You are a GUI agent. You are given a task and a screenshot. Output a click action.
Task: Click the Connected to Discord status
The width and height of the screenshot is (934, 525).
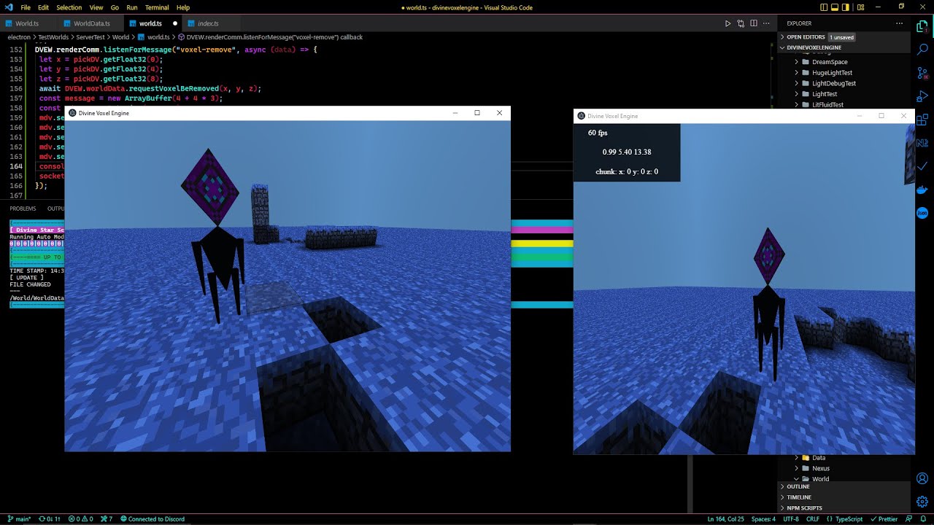[153, 519]
